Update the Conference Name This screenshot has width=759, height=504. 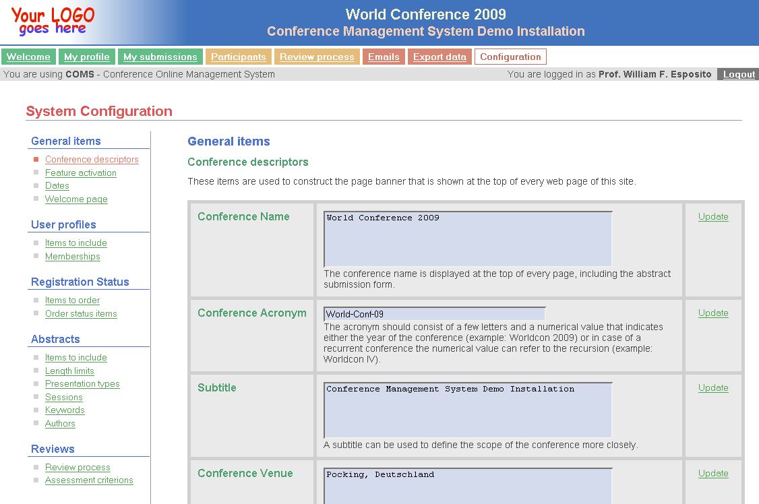pyautogui.click(x=713, y=217)
